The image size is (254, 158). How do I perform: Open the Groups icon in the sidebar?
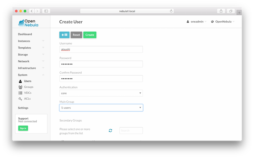[20, 87]
